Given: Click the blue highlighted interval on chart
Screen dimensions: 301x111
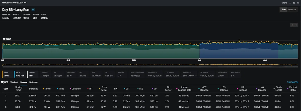Looking at the screenshot, I should pyautogui.click(x=239, y=50).
